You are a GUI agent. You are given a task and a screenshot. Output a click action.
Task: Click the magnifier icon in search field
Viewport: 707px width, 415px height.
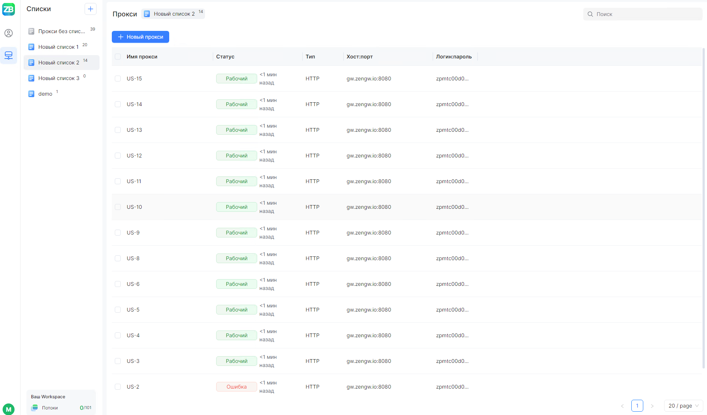[x=590, y=14]
